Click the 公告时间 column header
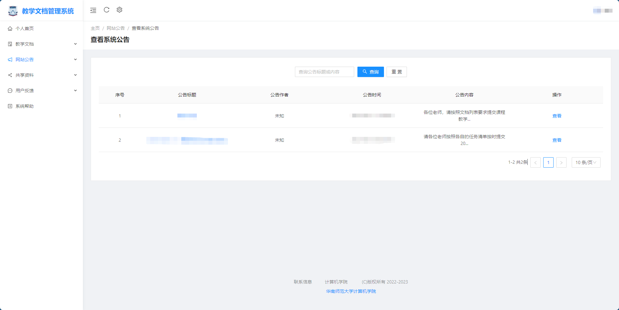The image size is (619, 310). click(372, 95)
